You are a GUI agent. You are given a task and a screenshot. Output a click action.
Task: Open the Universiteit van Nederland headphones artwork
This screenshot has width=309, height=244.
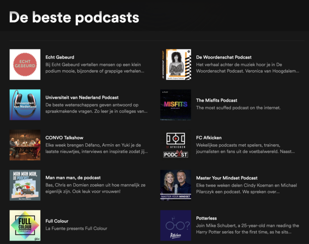25,105
